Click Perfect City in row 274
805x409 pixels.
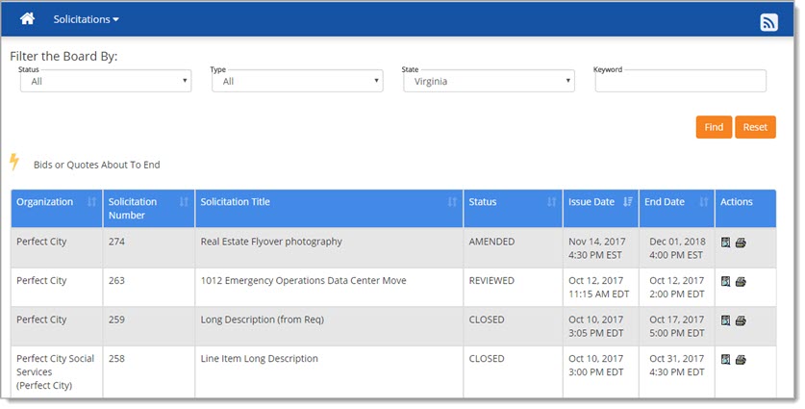(x=41, y=242)
